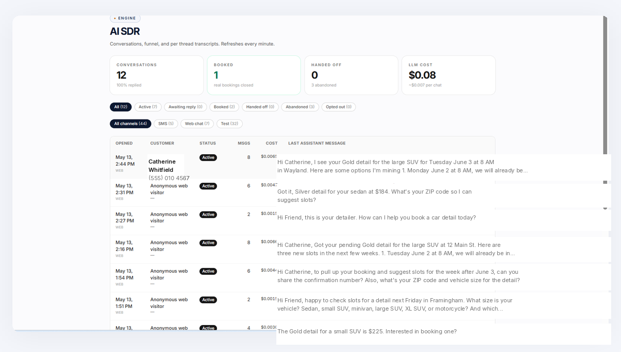The width and height of the screenshot is (621, 352).
Task: Sort by the STATUS column header
Action: point(208,143)
